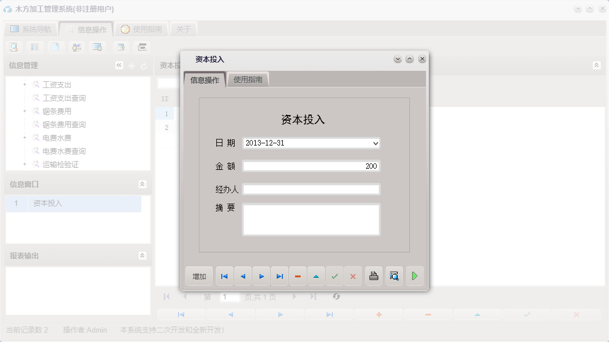Screen dimensions: 609x342
Task: Click the 增加 button in the dialog
Action: click(x=199, y=276)
